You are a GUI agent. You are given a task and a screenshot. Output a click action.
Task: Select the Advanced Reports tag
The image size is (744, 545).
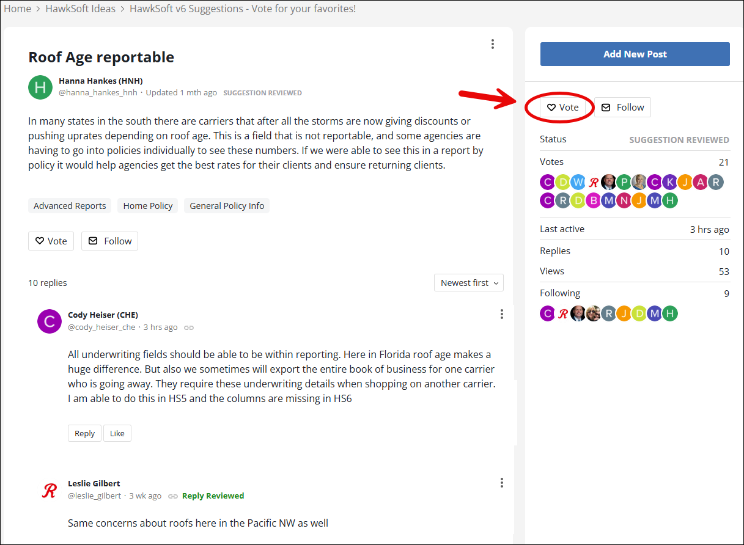click(69, 205)
